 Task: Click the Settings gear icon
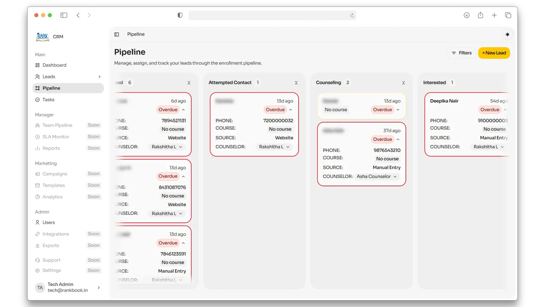(37, 270)
